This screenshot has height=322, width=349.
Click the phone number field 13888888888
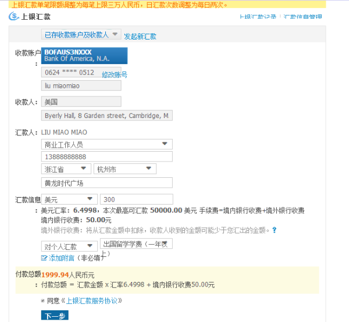[107, 157]
